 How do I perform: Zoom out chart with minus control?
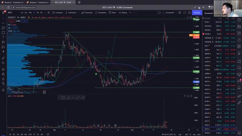click(94, 126)
